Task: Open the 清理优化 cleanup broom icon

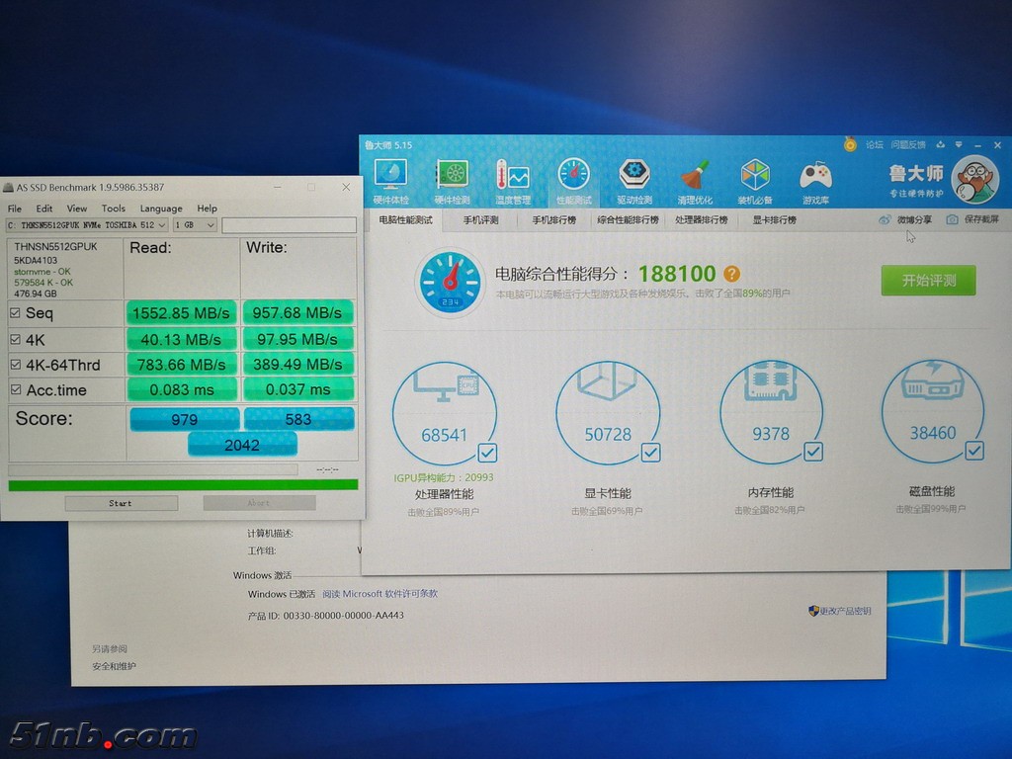Action: coord(695,178)
